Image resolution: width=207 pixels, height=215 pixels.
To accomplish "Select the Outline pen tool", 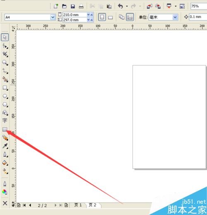I will (x=5, y=155).
